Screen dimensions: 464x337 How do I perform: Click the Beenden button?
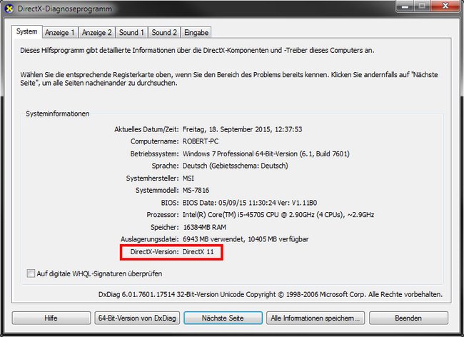click(x=408, y=318)
